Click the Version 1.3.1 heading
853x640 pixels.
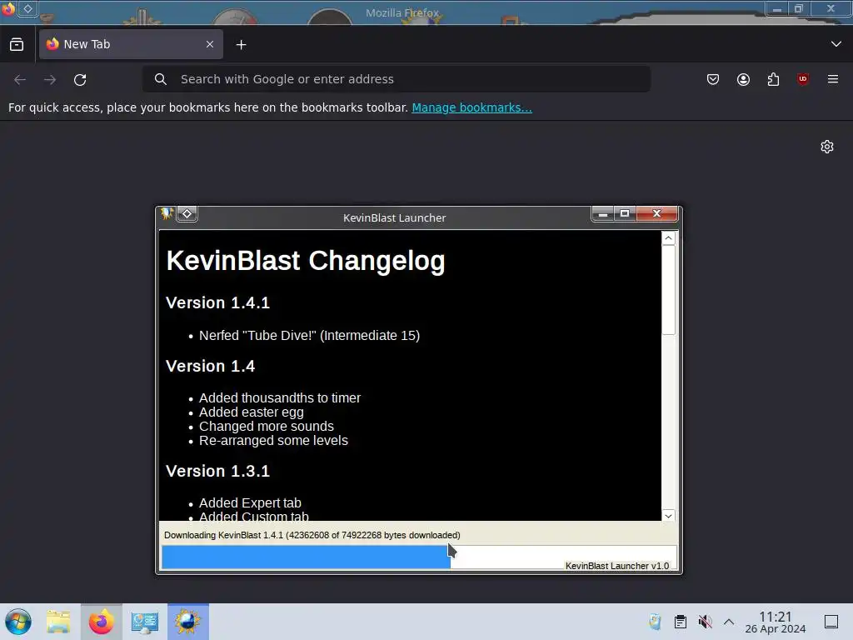click(217, 472)
